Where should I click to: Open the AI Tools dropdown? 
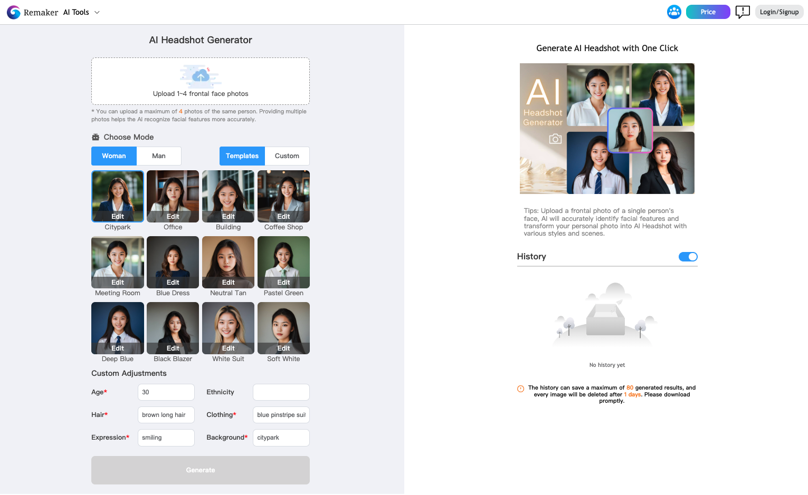tap(81, 12)
